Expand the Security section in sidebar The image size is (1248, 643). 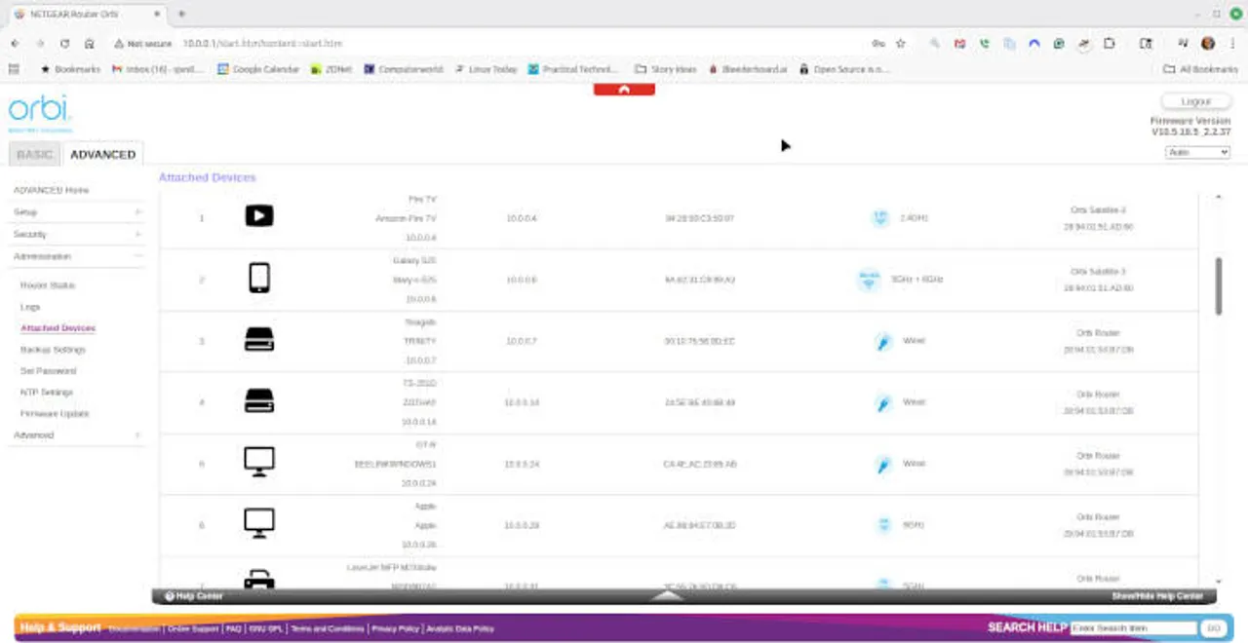76,234
